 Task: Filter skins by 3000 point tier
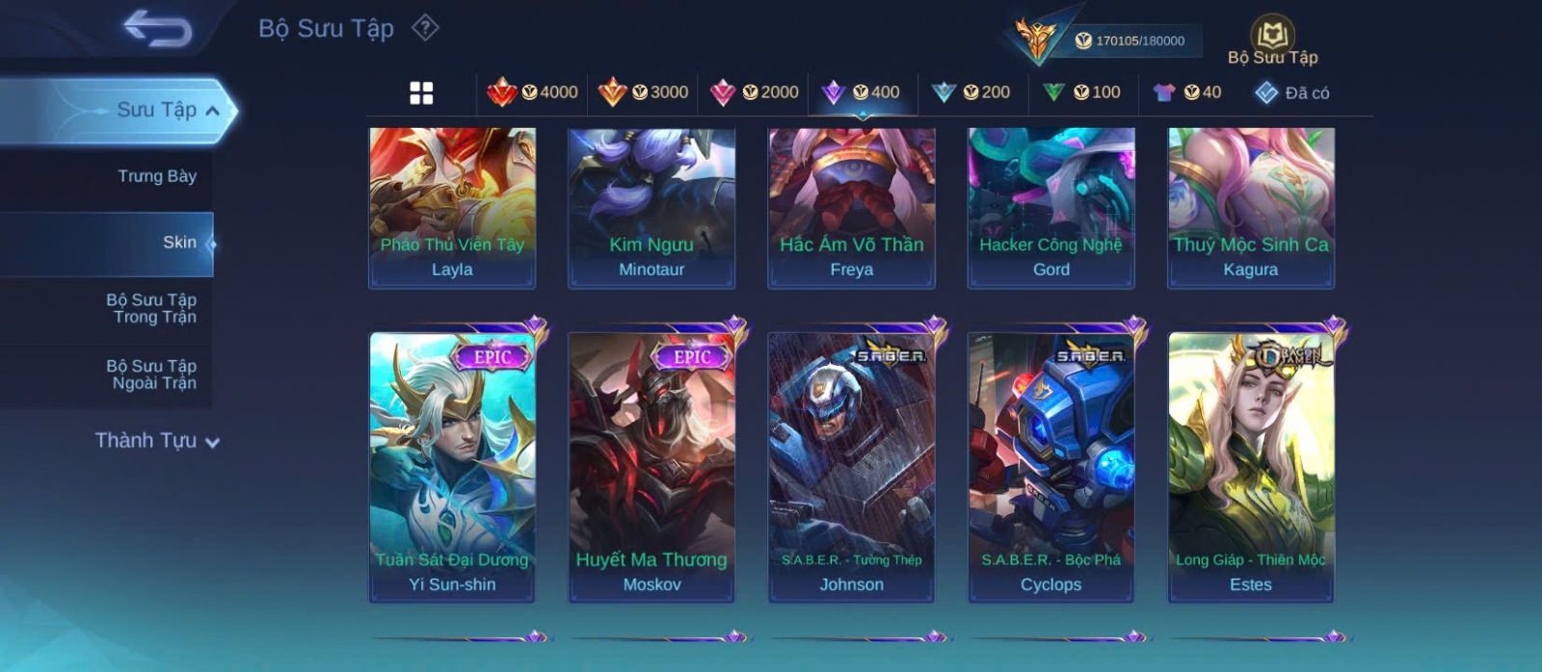(x=643, y=92)
